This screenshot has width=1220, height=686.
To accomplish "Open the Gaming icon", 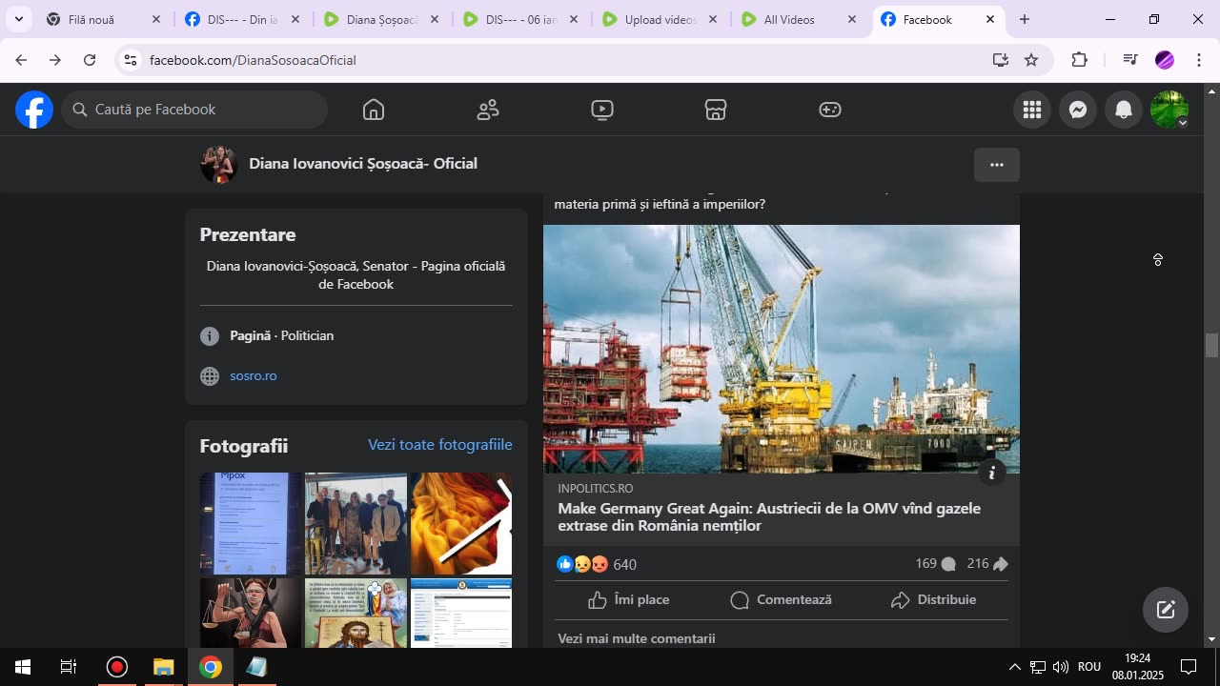I will tap(830, 110).
